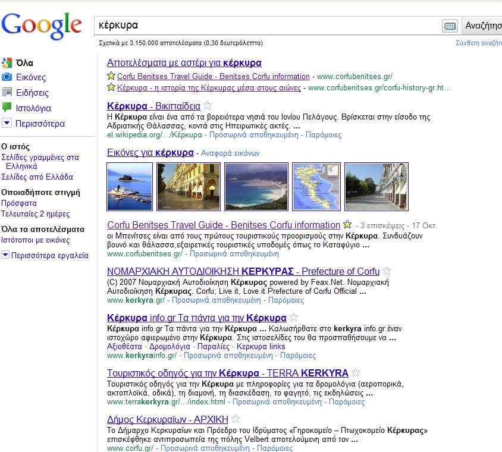
Task: Open thumbnail of island monastery in sea
Action: tap(130, 187)
